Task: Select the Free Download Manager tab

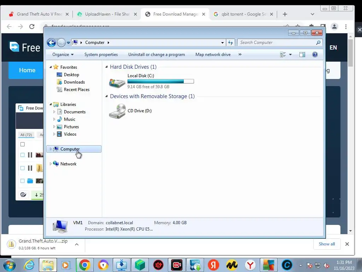Action: 175,14
